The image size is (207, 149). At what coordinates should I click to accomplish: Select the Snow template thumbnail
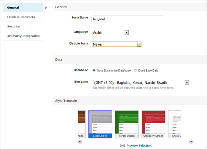175,124
